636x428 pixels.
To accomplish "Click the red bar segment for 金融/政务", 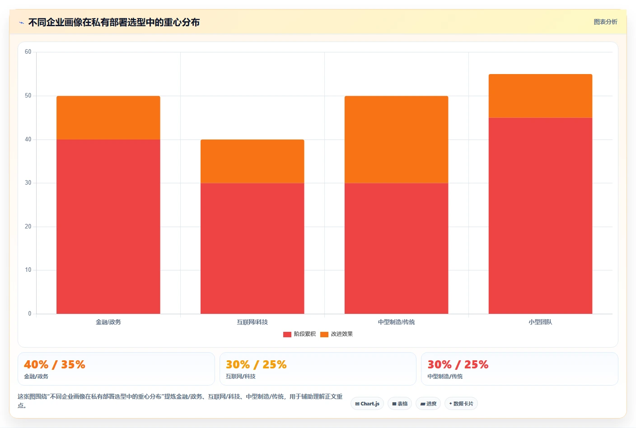I will [108, 227].
